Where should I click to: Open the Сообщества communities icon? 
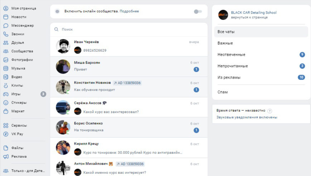point(6,51)
